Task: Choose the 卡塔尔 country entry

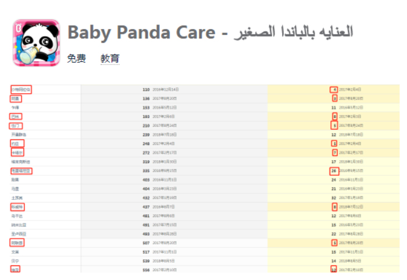Action: 17,153
